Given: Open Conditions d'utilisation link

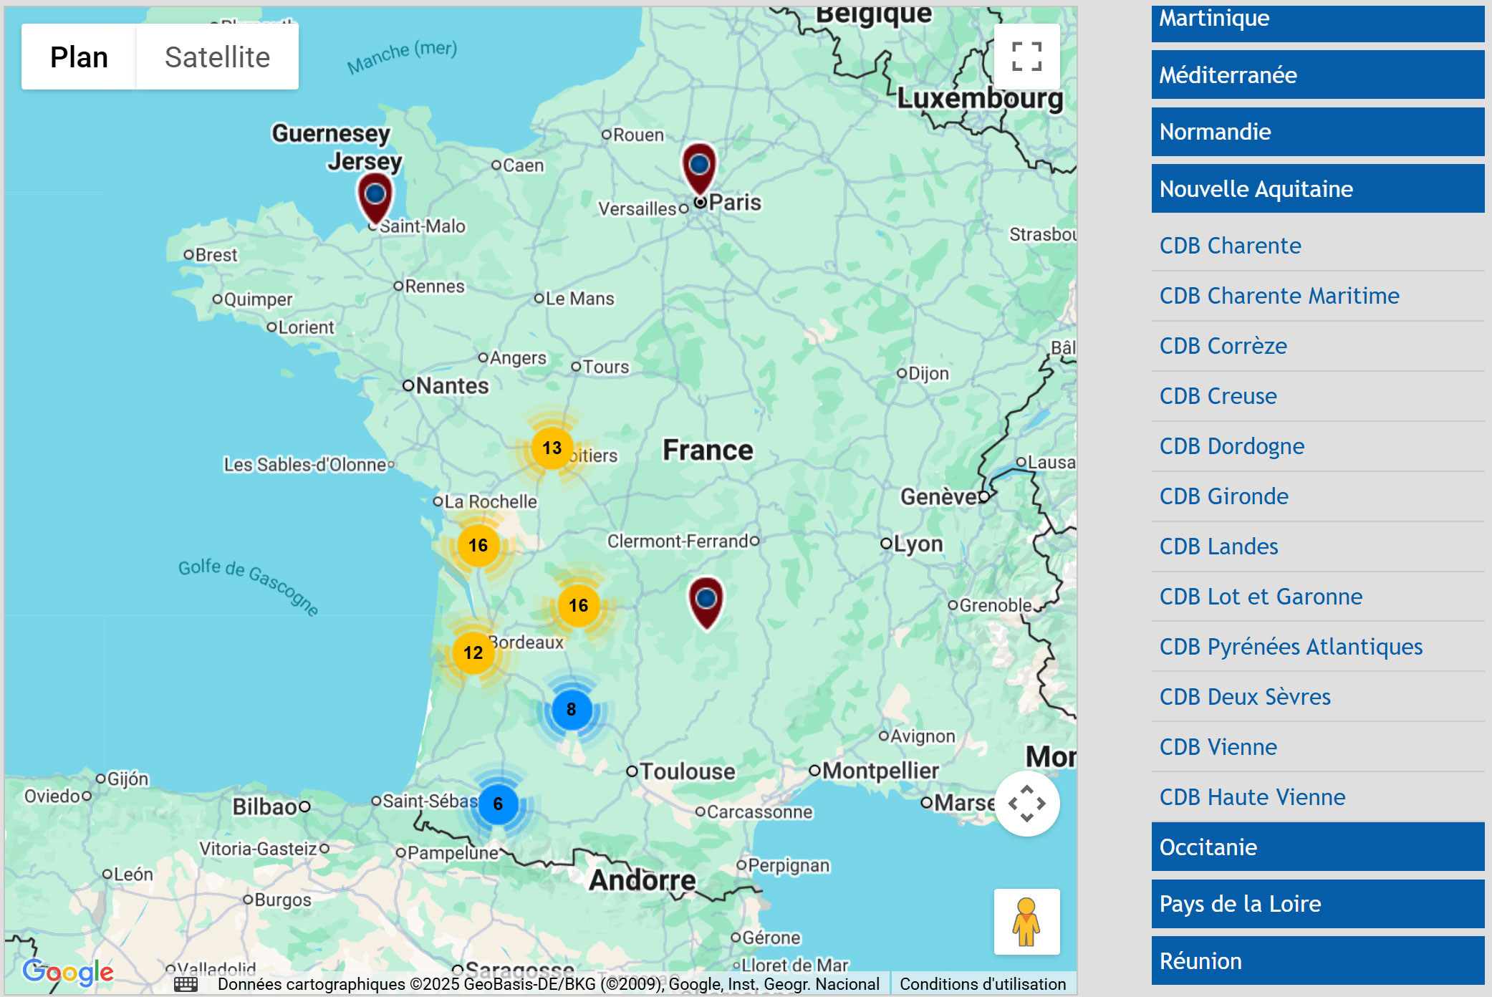Looking at the screenshot, I should pyautogui.click(x=982, y=984).
